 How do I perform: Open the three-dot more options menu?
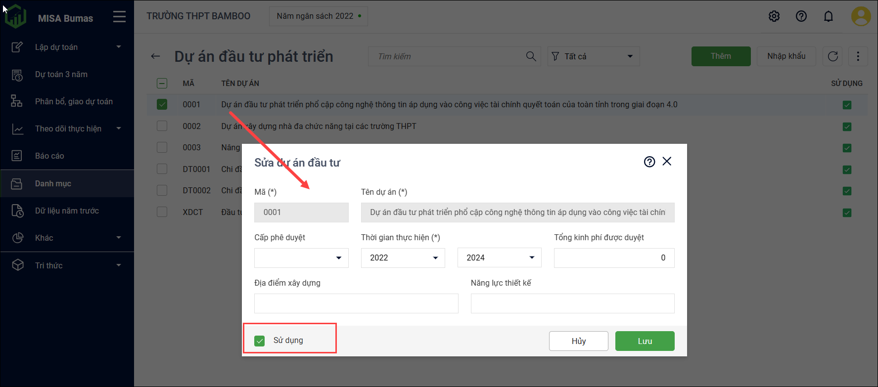pyautogui.click(x=858, y=56)
